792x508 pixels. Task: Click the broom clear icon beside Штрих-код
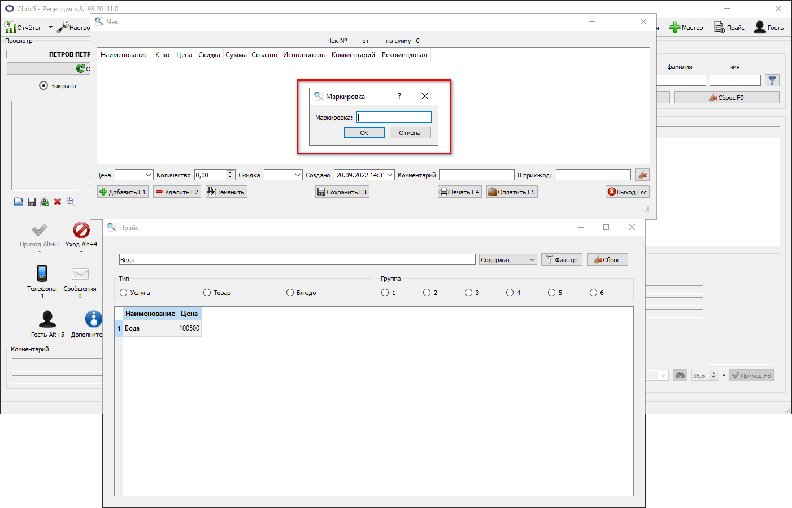pos(642,175)
